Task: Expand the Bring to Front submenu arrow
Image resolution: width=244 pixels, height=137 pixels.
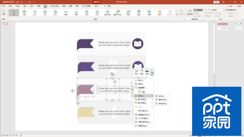Action: point(152,99)
